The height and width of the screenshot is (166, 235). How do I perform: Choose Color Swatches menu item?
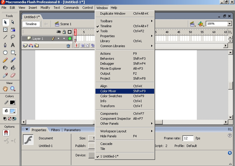tap(125, 96)
